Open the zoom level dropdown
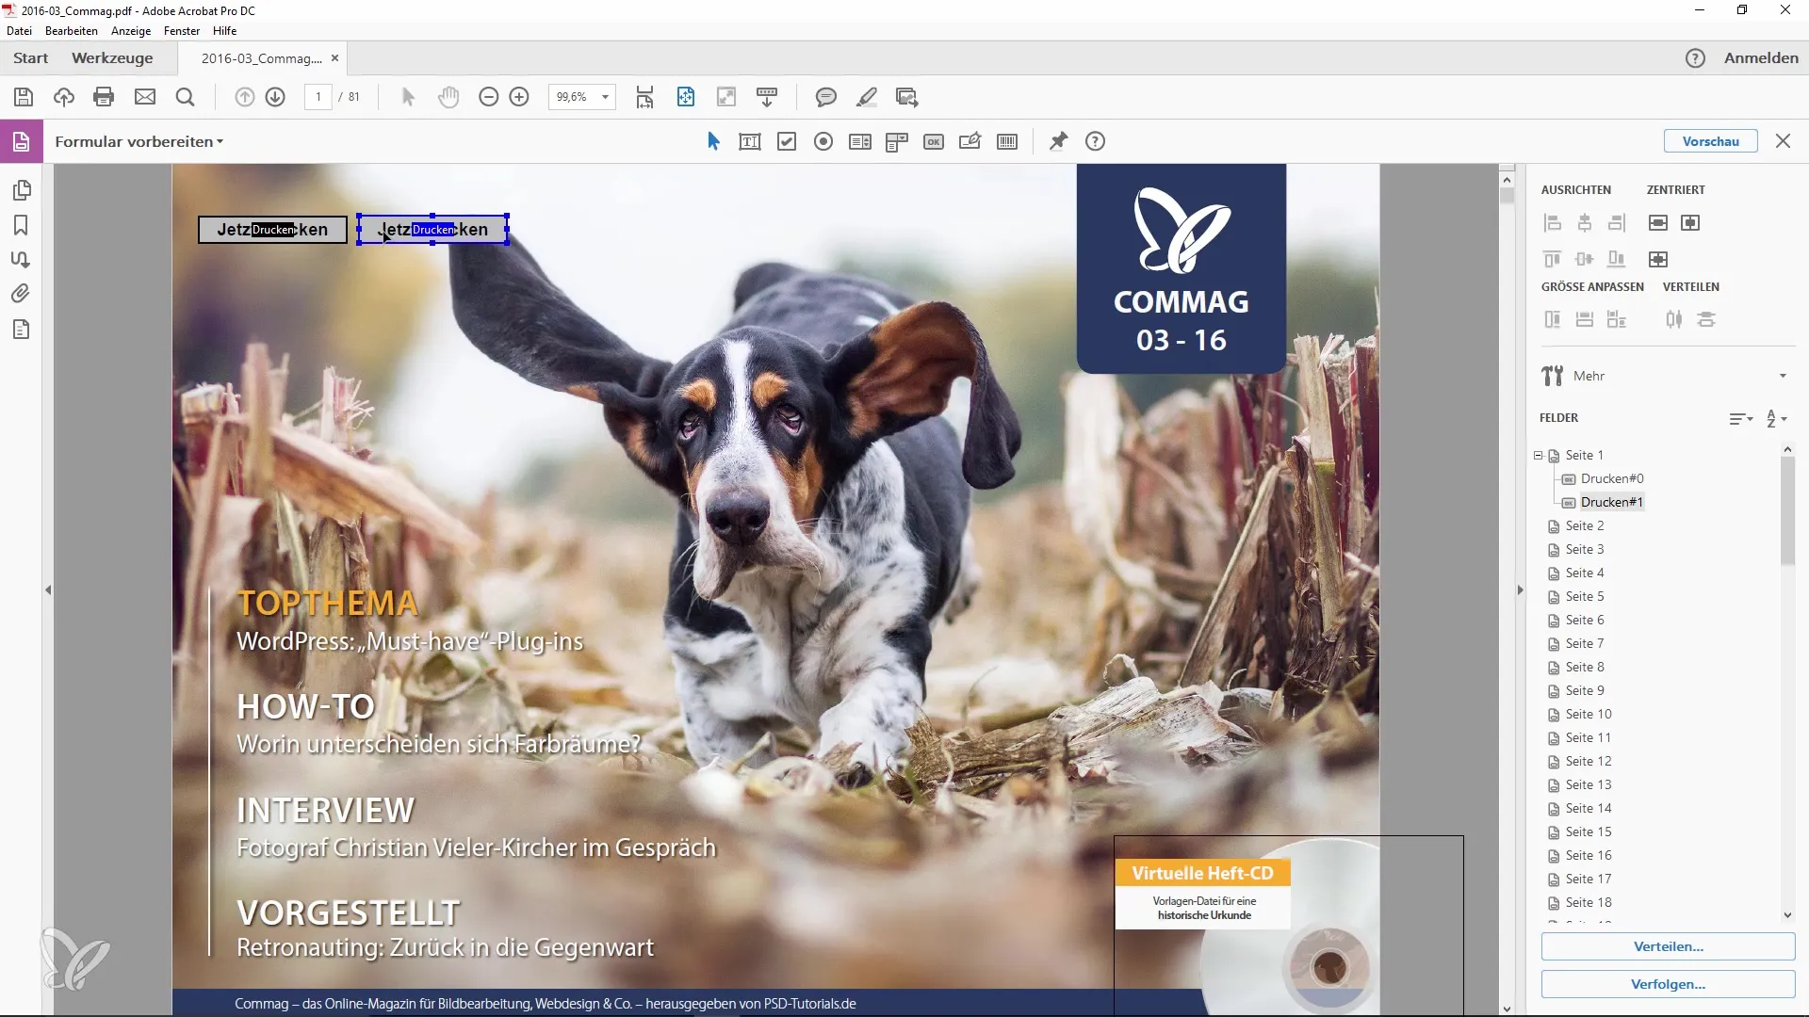This screenshot has height=1017, width=1809. pyautogui.click(x=605, y=97)
